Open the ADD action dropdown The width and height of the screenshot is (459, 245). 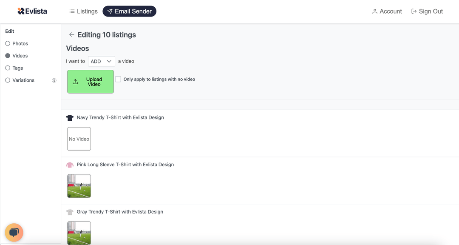click(101, 61)
